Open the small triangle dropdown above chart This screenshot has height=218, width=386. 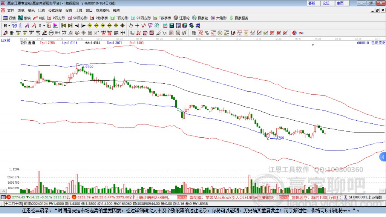pos(313,45)
